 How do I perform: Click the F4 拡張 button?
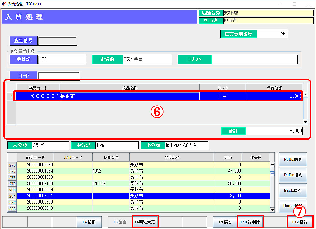pyautogui.click(x=89, y=222)
